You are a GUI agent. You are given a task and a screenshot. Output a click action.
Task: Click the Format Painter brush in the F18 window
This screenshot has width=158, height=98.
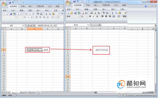[x=125, y=13]
